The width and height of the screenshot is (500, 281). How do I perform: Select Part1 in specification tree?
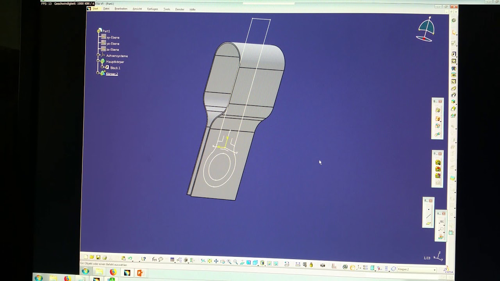[x=106, y=31]
